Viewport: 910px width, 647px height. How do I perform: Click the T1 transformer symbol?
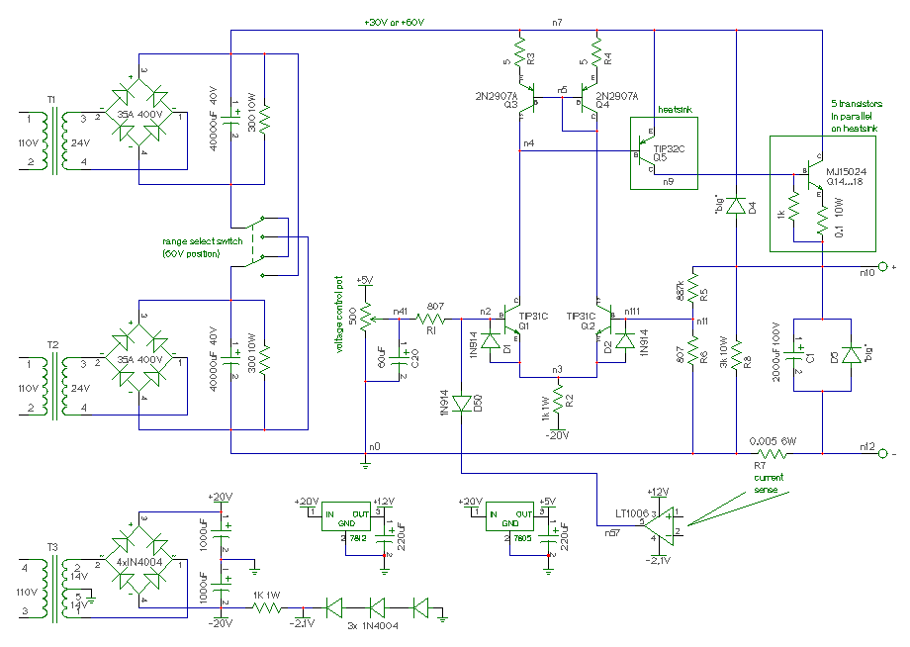54,142
